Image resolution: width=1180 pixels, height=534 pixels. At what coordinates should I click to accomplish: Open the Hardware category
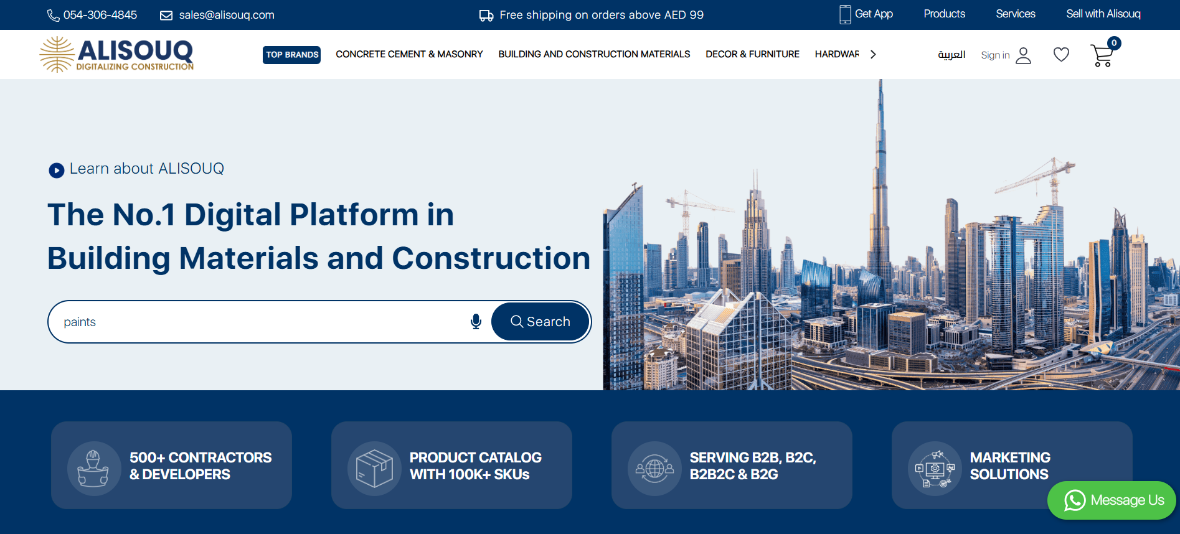837,54
